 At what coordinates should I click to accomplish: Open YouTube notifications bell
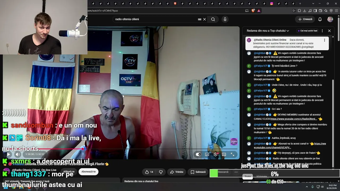(320, 19)
